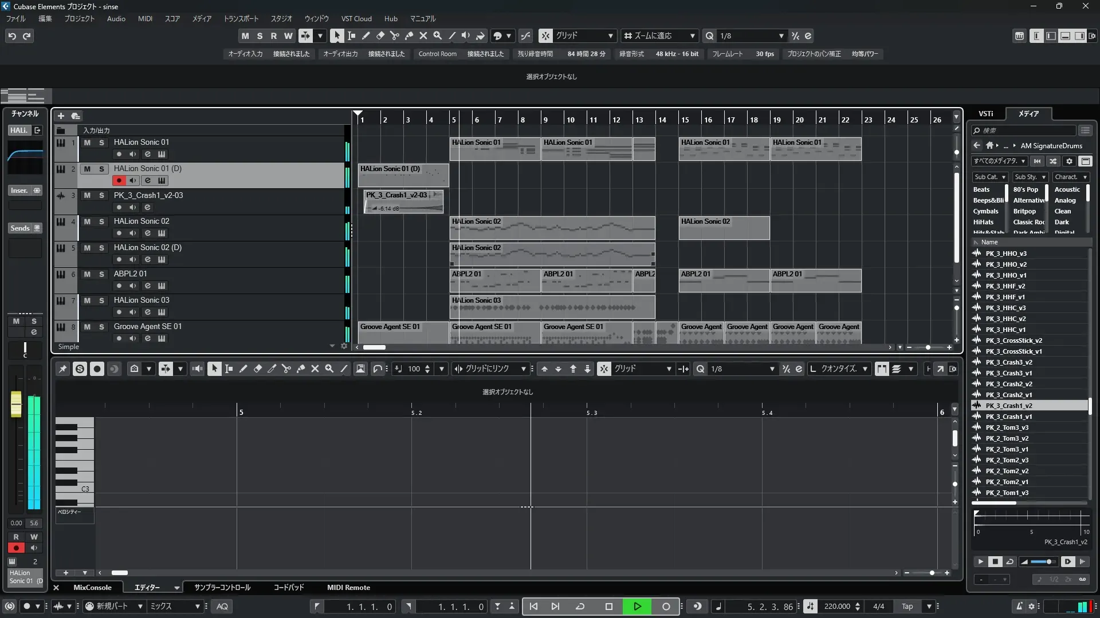Disable record enable on HALion Sonic 01 (D)
The image size is (1100, 618).
[119, 181]
